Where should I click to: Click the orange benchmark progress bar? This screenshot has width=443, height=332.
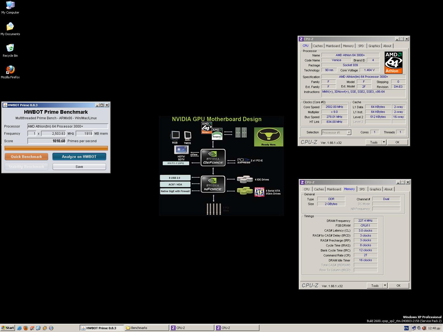point(56,148)
